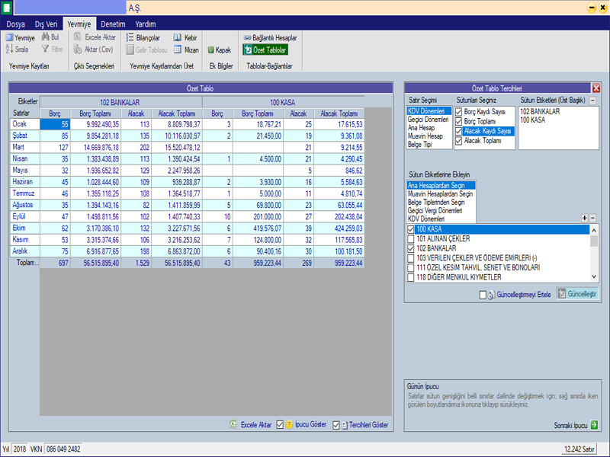
Task: Click the Sırala sort icon
Action: (9, 49)
